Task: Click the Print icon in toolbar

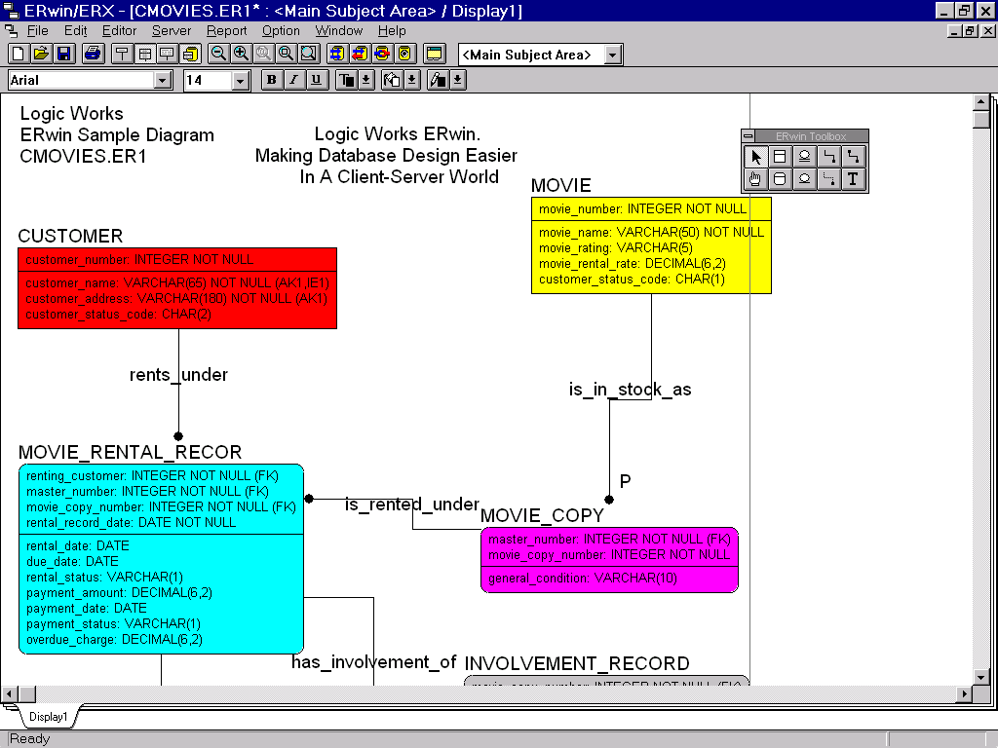Action: point(92,54)
